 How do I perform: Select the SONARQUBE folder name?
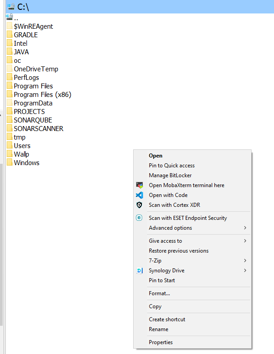click(33, 120)
